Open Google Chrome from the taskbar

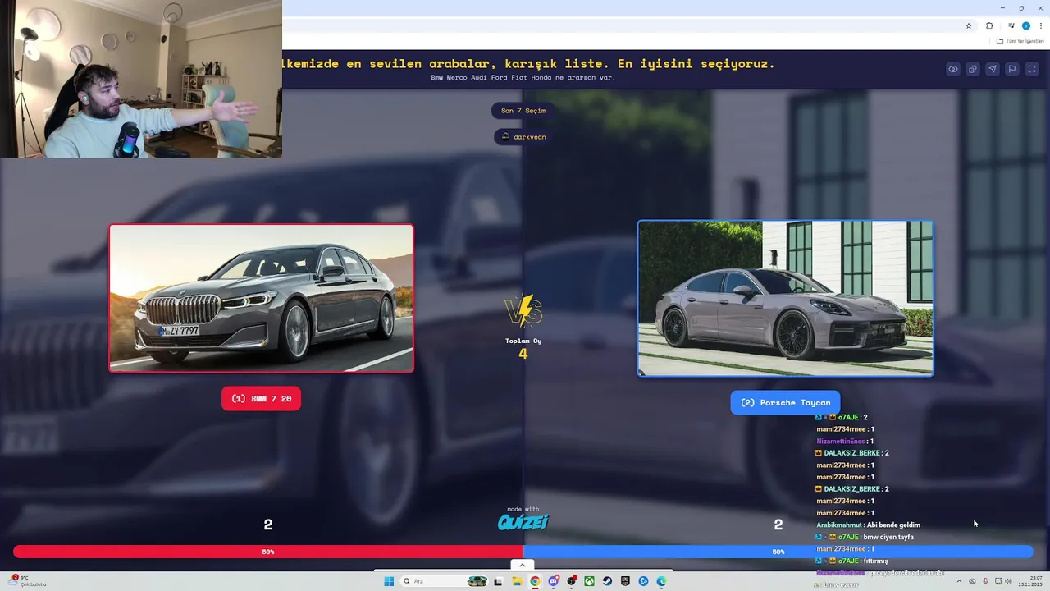(535, 581)
